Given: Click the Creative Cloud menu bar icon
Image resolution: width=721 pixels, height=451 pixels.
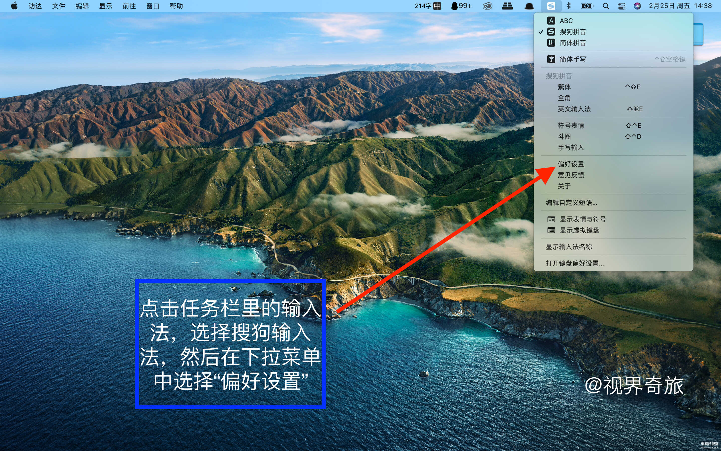Looking at the screenshot, I should point(487,6).
